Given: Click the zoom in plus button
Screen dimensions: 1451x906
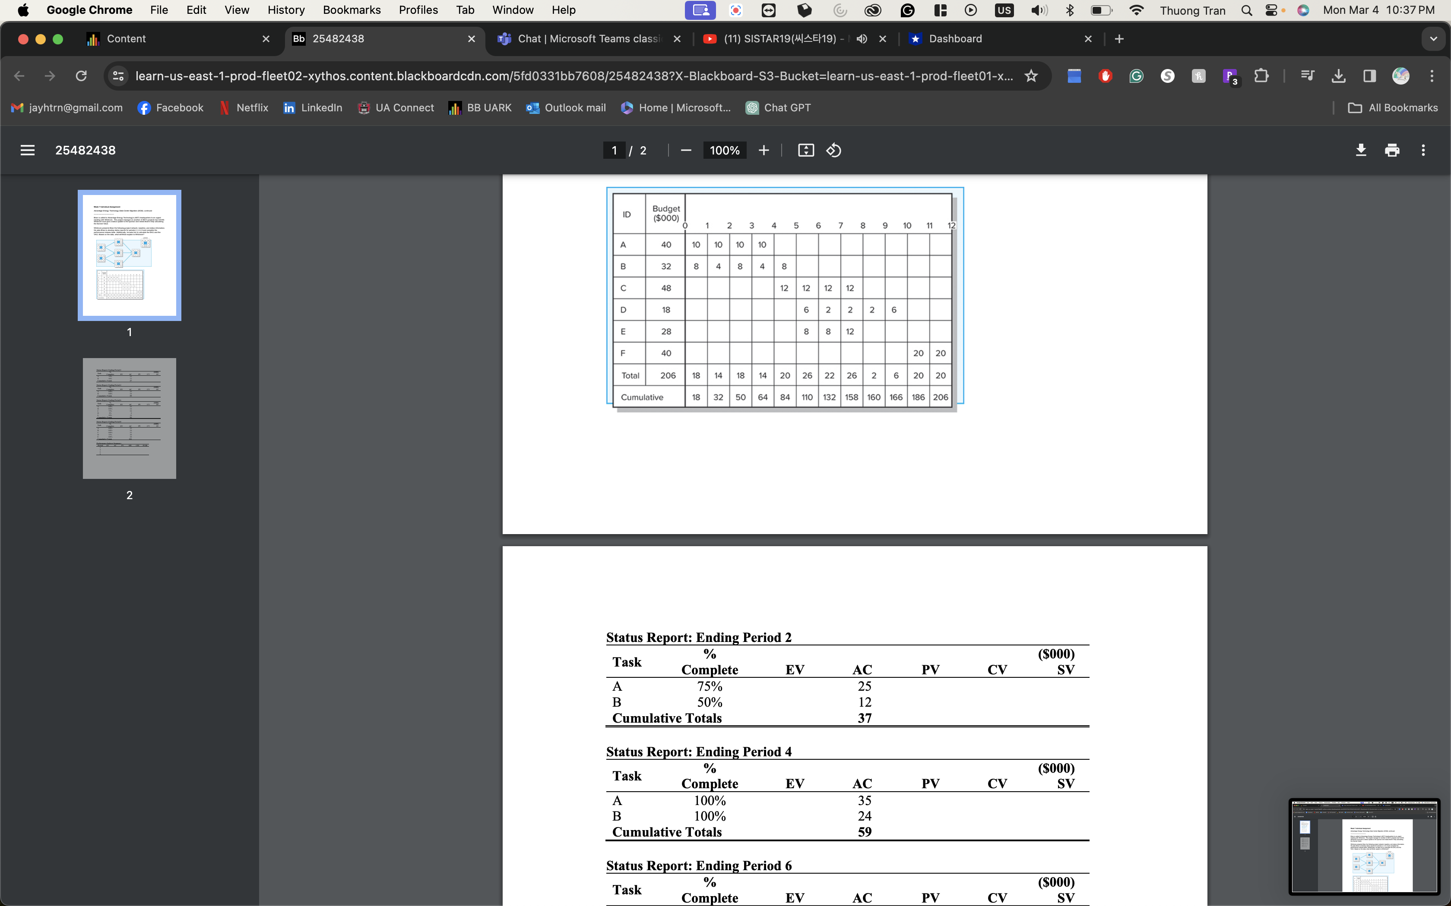Looking at the screenshot, I should (x=763, y=151).
